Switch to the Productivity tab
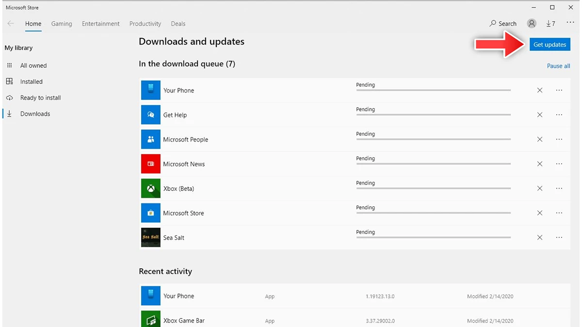The image size is (582, 327). pos(145,24)
